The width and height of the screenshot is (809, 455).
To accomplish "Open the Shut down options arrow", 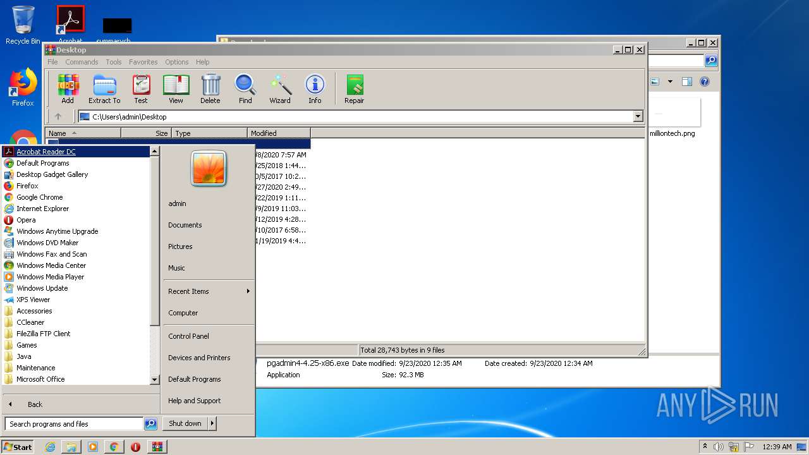I will pos(212,423).
